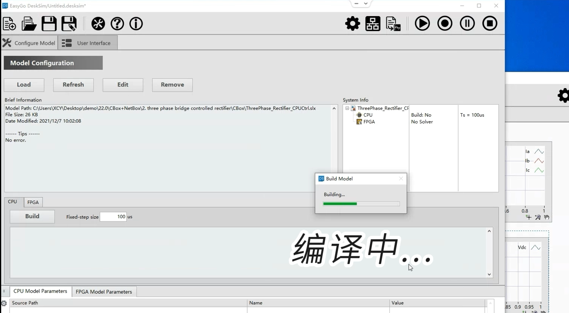
Task: Click the gear icon beside Source Path
Action: pos(4,303)
